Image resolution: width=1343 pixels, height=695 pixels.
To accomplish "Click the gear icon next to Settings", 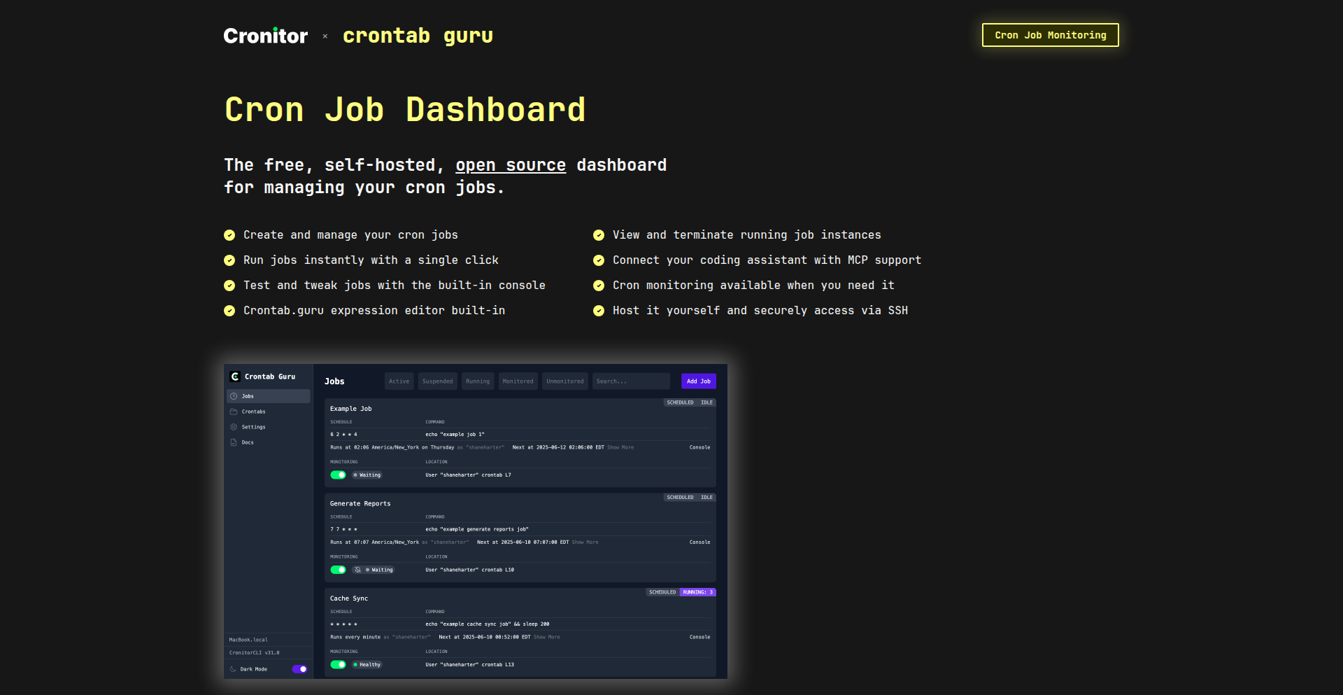I will (234, 427).
